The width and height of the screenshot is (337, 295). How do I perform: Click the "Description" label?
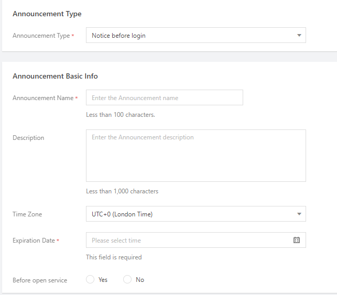[28, 138]
